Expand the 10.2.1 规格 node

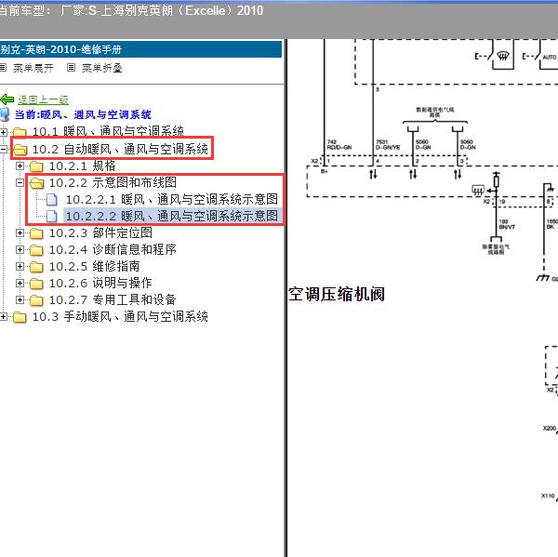20,166
